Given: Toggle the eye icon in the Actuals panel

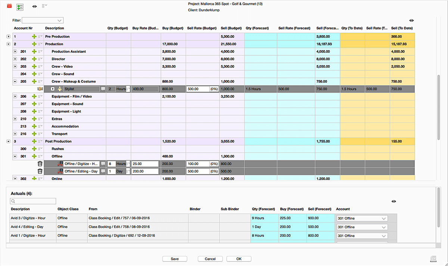Looking at the screenshot, I should pyautogui.click(x=393, y=201).
